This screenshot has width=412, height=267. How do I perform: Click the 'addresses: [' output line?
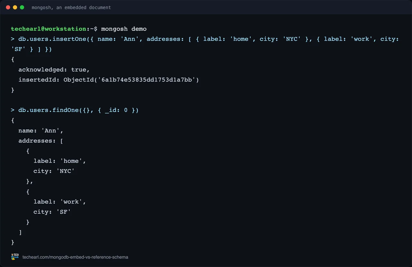(x=41, y=141)
